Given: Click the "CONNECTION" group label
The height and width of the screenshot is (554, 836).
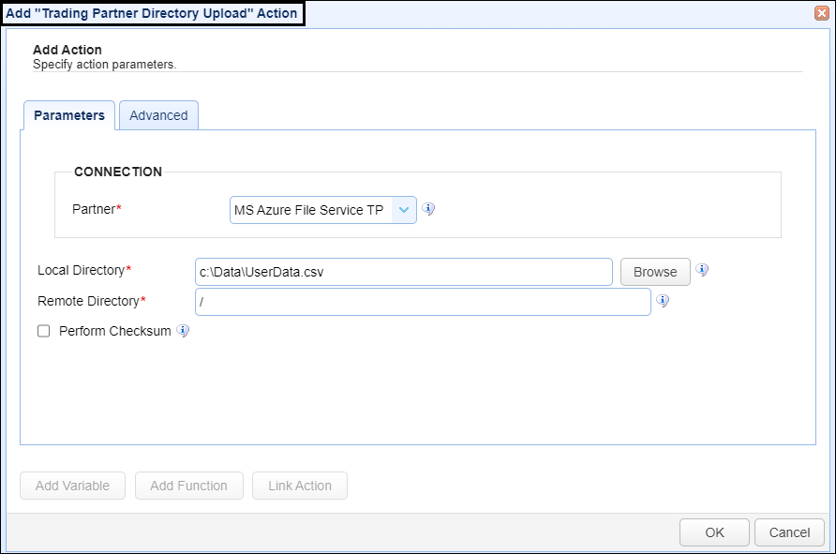Looking at the screenshot, I should point(118,172).
